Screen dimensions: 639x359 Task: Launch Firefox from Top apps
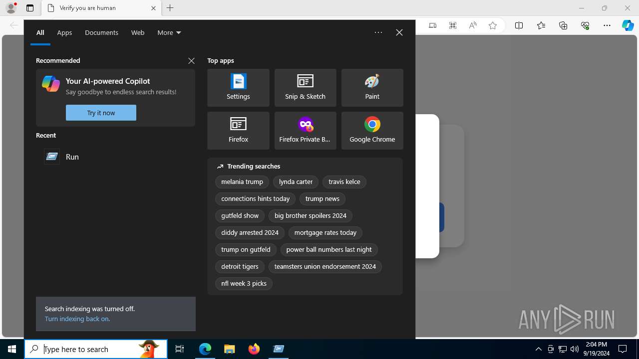click(x=238, y=131)
